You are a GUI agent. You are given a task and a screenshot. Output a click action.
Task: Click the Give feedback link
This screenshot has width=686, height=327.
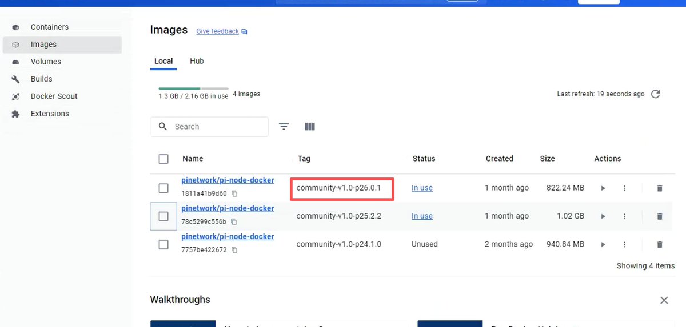pyautogui.click(x=217, y=31)
